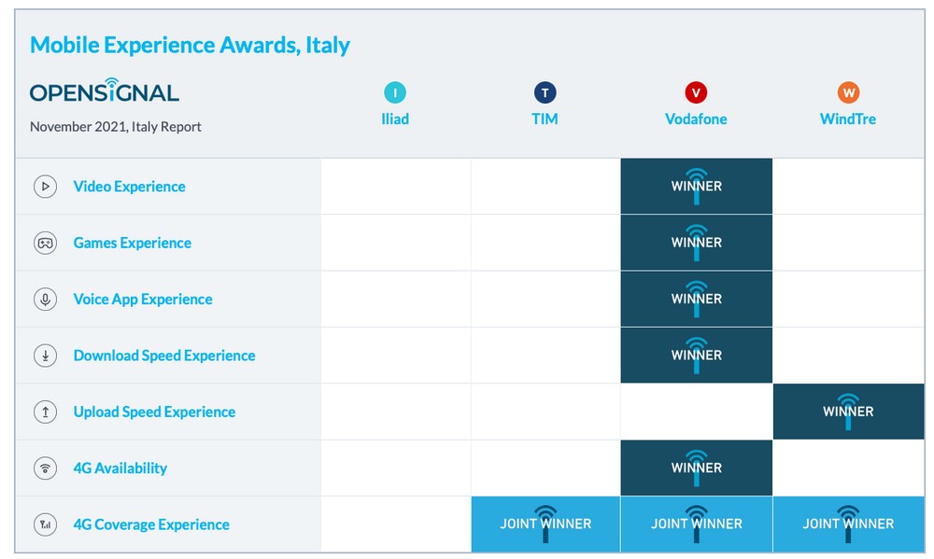The width and height of the screenshot is (934, 559).
Task: Click the WindTre orange circle logo
Action: click(x=848, y=93)
